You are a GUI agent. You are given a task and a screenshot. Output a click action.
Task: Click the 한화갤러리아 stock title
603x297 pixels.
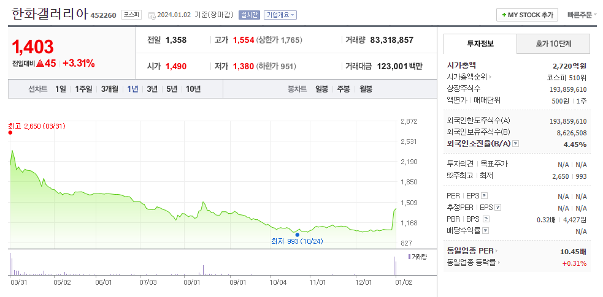pos(50,14)
